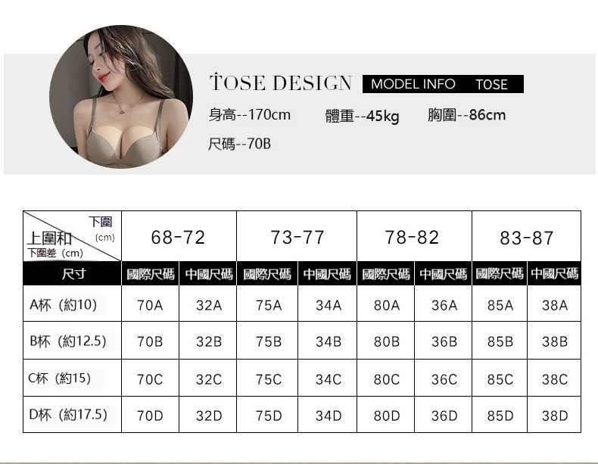Click the black MODEL INFO label
Image resolution: width=598 pixels, height=464 pixels.
point(413,84)
